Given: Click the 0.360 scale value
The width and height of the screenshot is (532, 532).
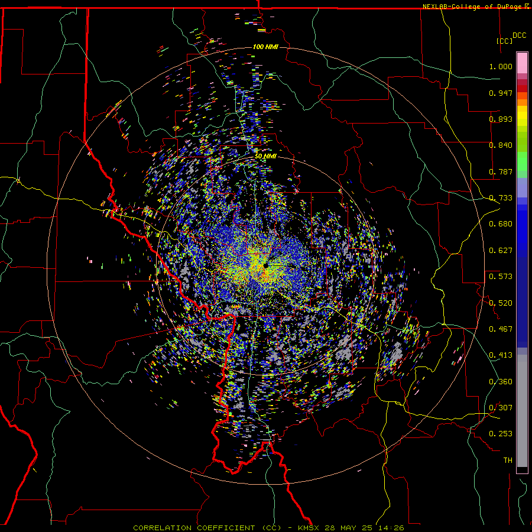Looking at the screenshot, I should pyautogui.click(x=501, y=382).
